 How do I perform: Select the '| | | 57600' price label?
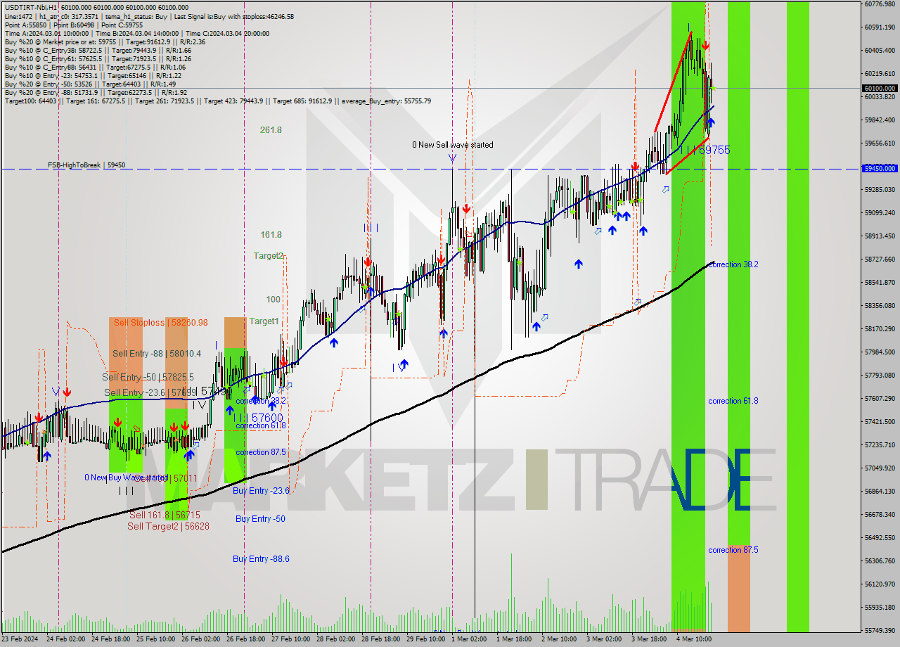pos(259,418)
